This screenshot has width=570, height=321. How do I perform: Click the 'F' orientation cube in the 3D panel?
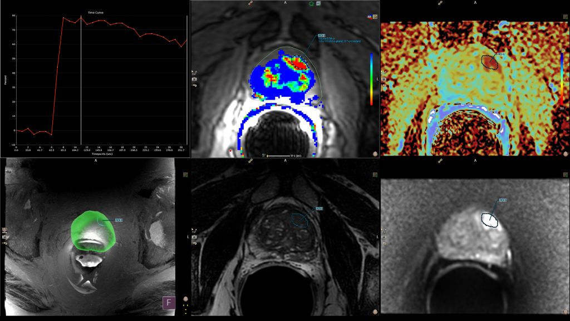(169, 303)
